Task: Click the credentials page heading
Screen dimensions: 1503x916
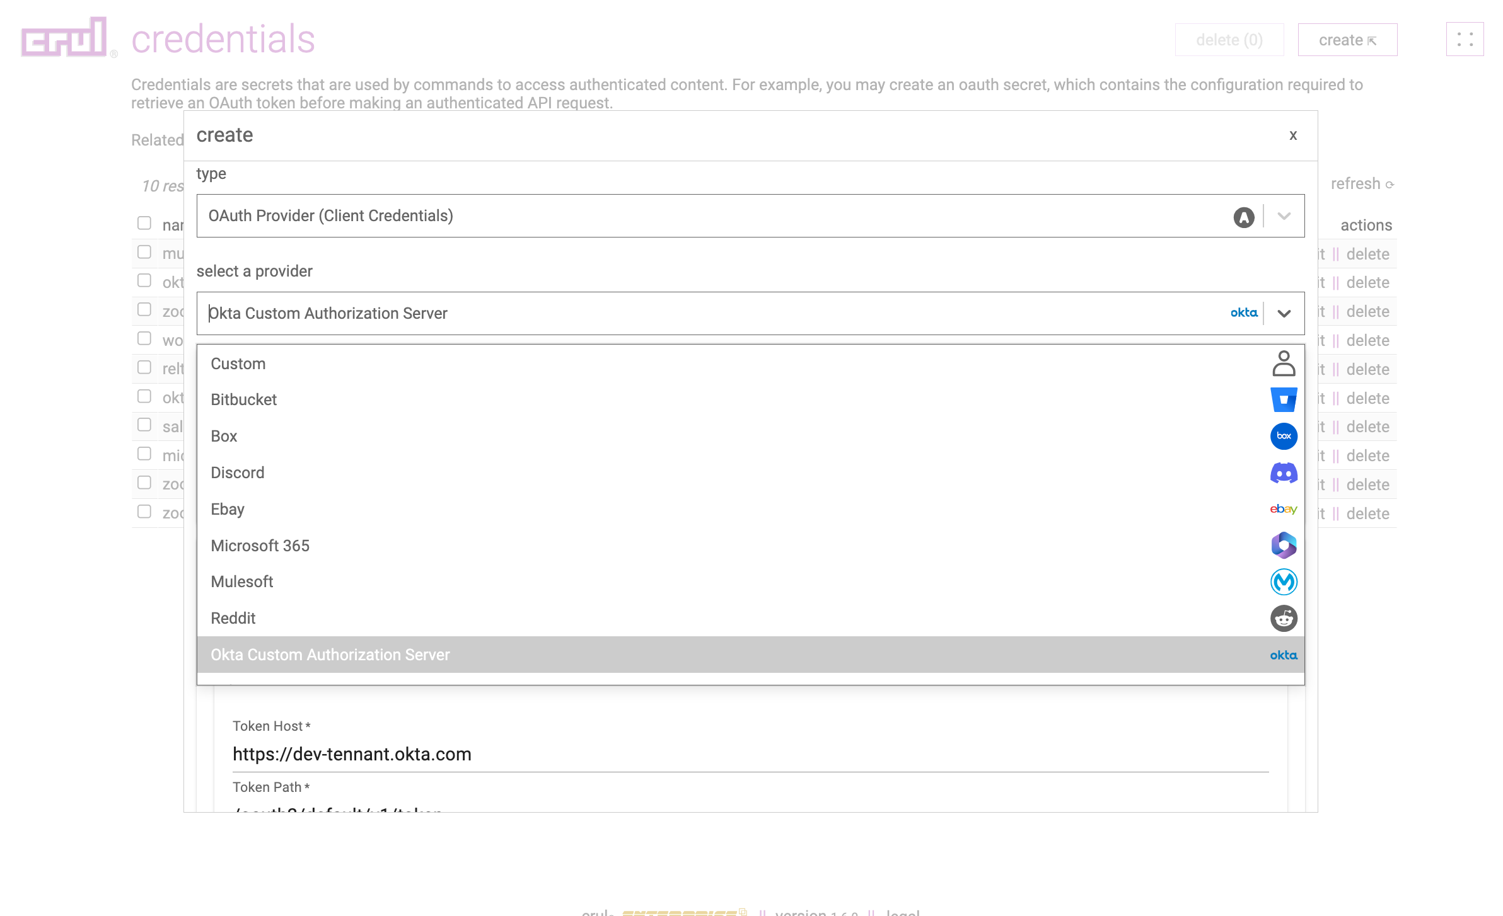Action: [223, 39]
